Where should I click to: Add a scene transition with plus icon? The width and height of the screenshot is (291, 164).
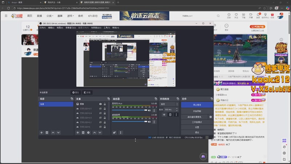tap(164, 115)
